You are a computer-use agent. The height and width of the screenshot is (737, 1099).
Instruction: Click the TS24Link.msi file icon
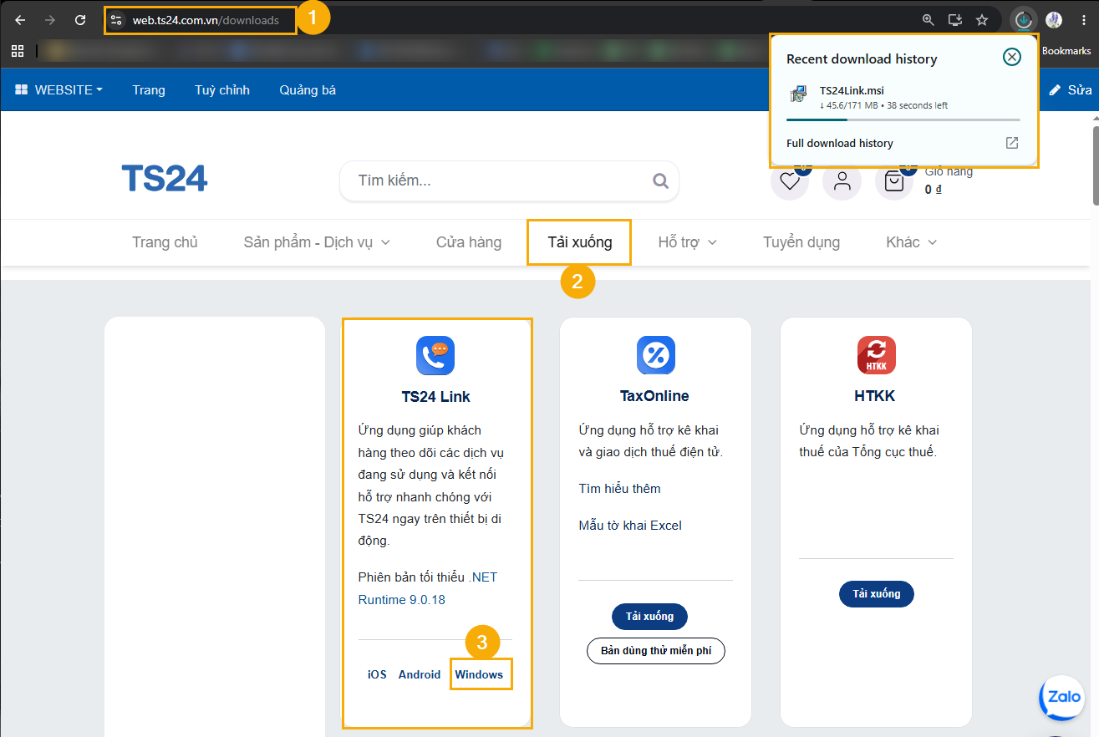point(799,94)
